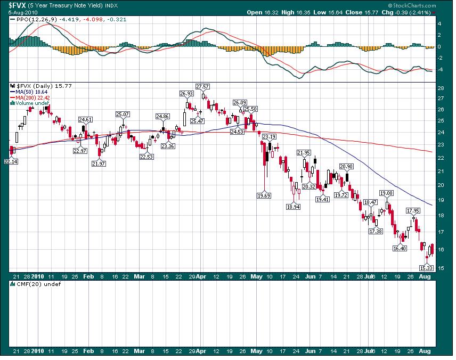This screenshot has width=456, height=360.
Task: Click the 20.32 price label
Action: [x=309, y=187]
